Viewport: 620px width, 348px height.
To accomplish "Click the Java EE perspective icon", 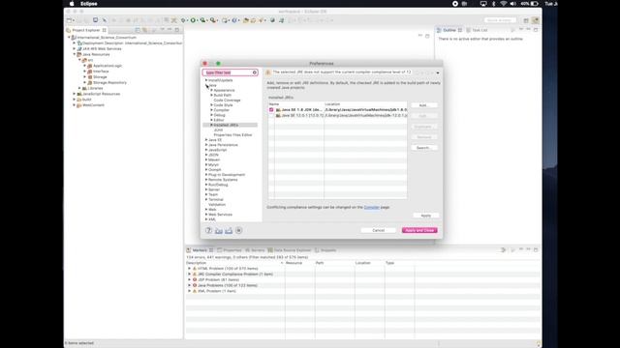I will (x=536, y=20).
